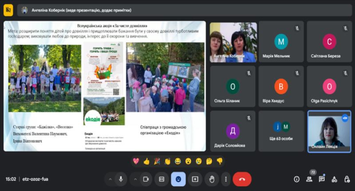This screenshot has height=191, width=355.
Task: Select Віра Хведус participant tile
Action: point(281,86)
